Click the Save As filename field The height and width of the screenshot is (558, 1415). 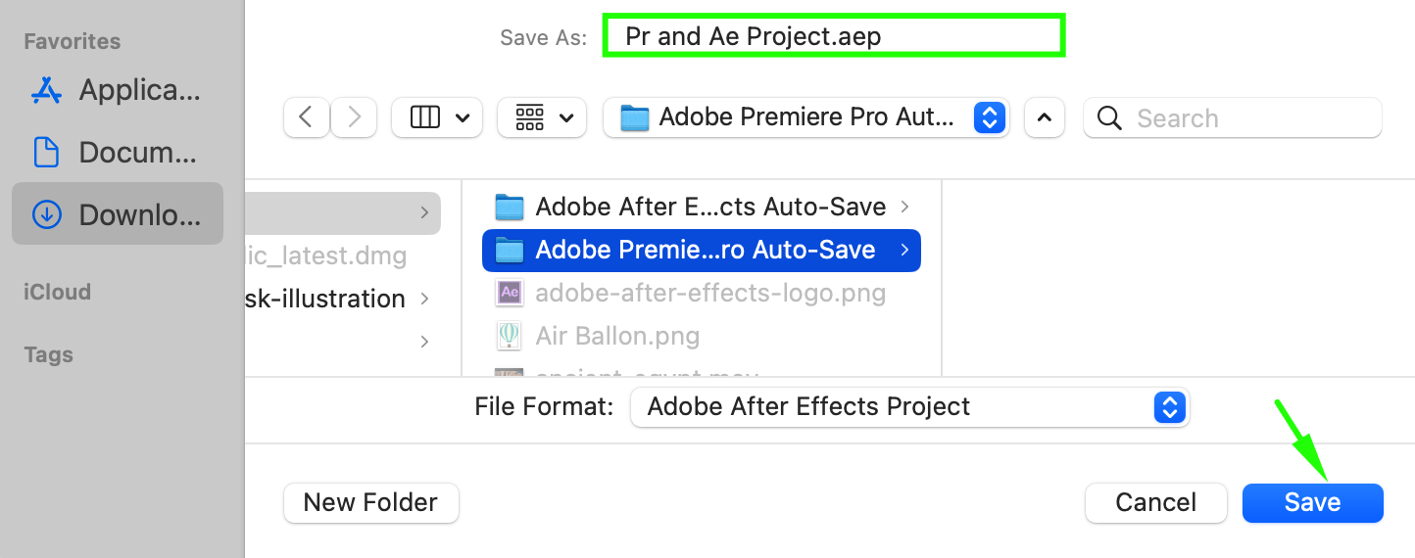[833, 36]
